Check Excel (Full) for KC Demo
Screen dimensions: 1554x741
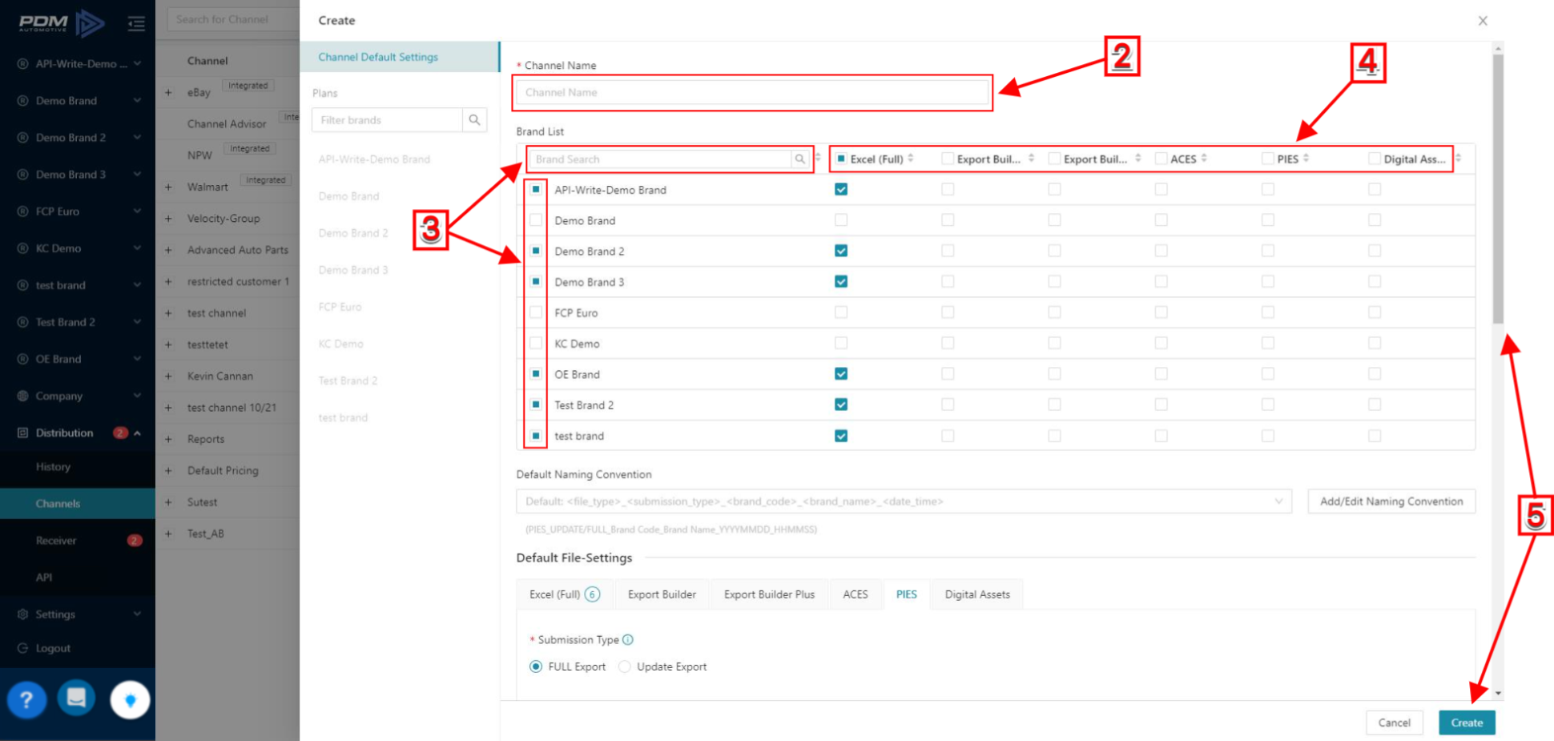[x=841, y=343]
